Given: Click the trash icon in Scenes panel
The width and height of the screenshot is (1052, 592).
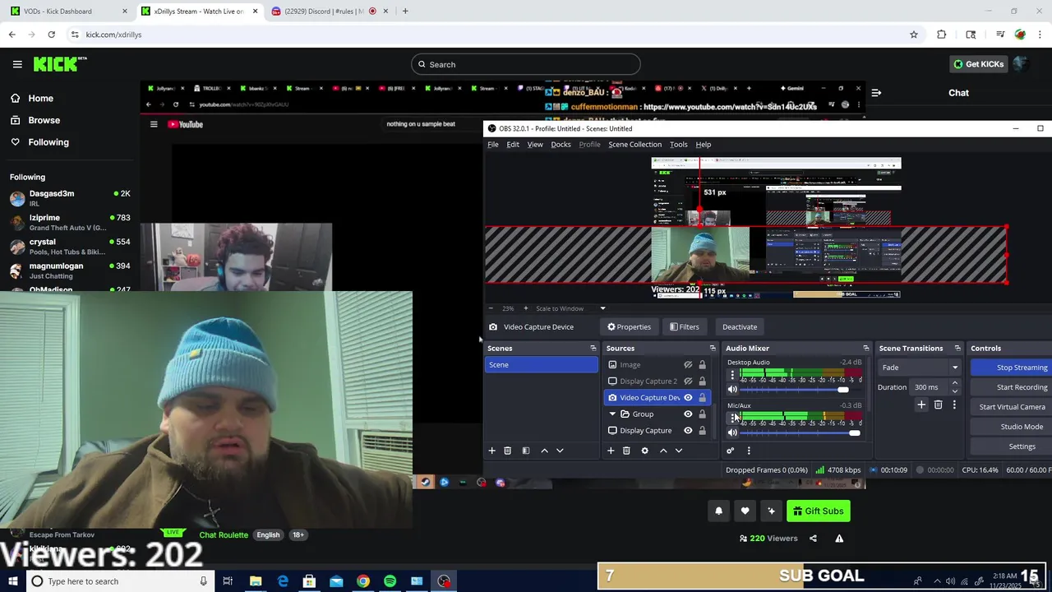Looking at the screenshot, I should tap(507, 451).
